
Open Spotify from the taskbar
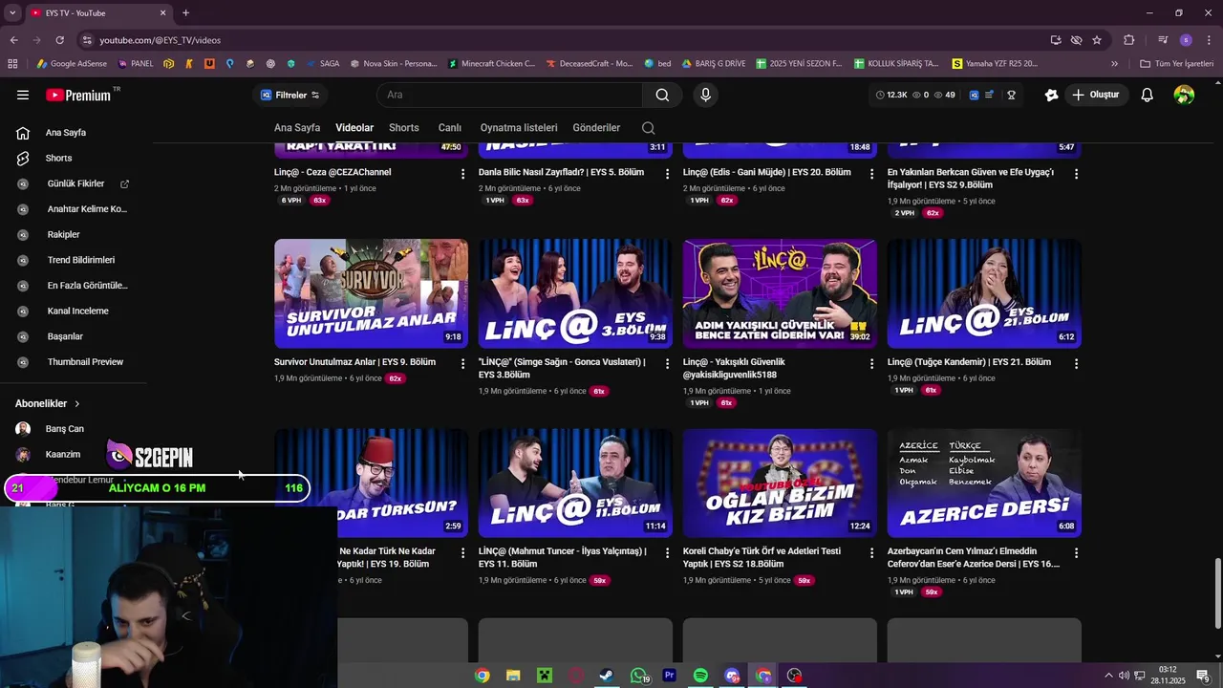[x=700, y=676]
